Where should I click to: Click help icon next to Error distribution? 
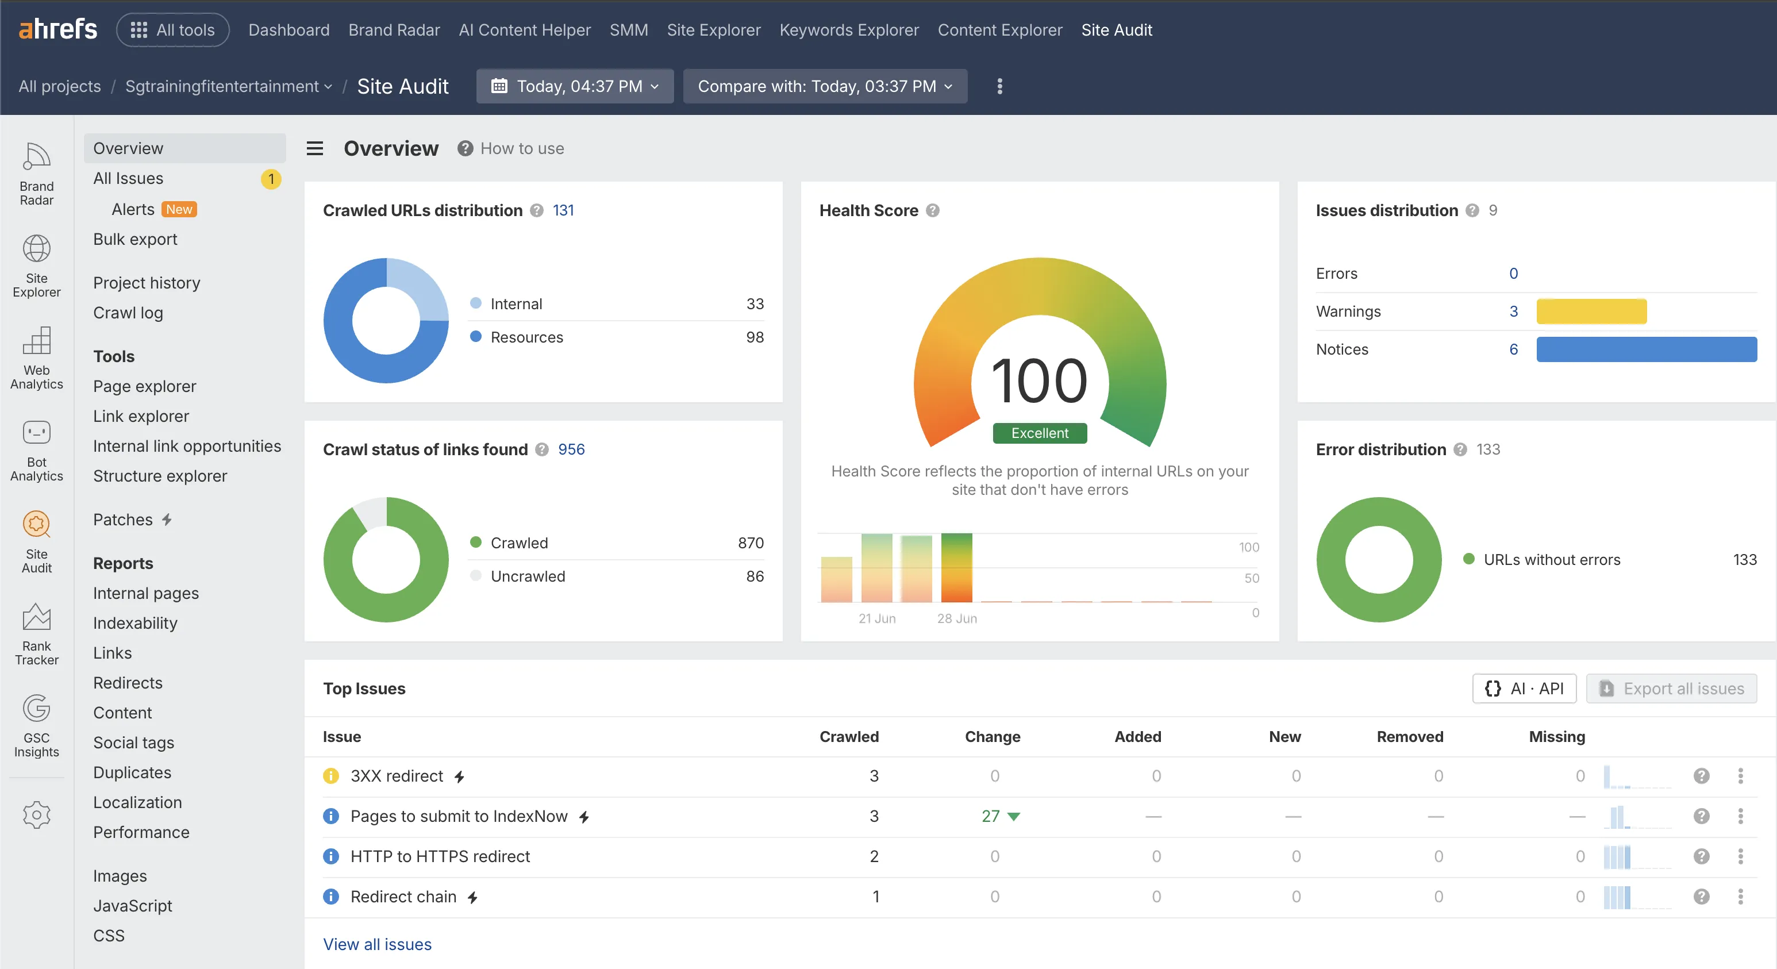tap(1460, 449)
